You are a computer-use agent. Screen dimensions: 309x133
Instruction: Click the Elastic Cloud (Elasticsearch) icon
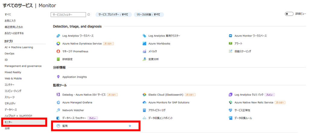[145, 95]
